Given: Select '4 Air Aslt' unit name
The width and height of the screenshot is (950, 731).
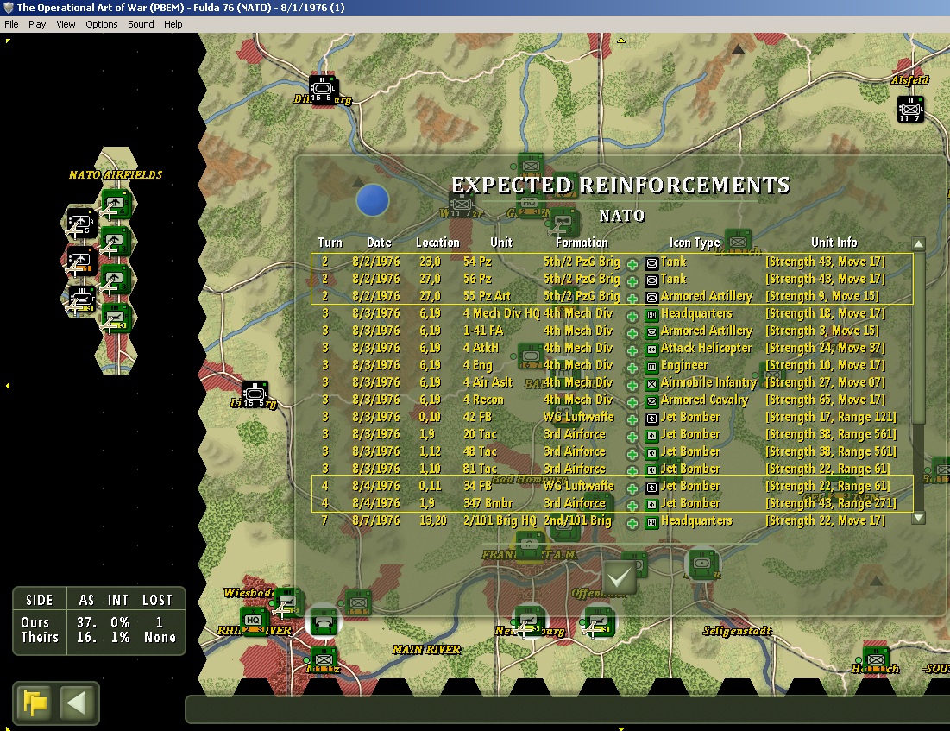Looking at the screenshot, I should tap(488, 382).
